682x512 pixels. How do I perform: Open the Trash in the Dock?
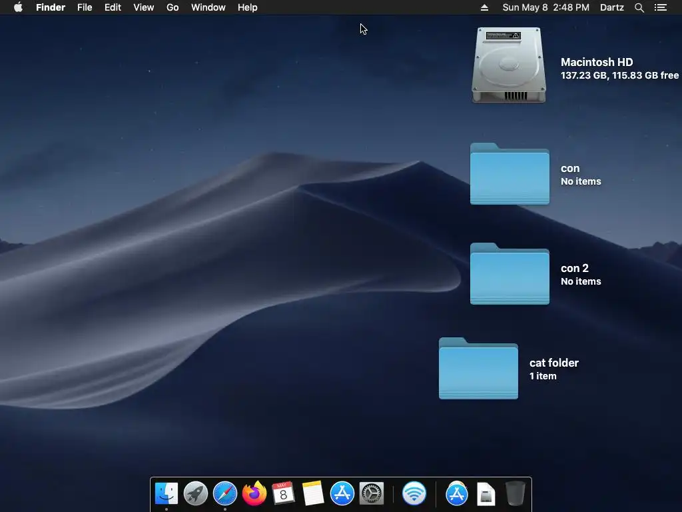click(515, 494)
